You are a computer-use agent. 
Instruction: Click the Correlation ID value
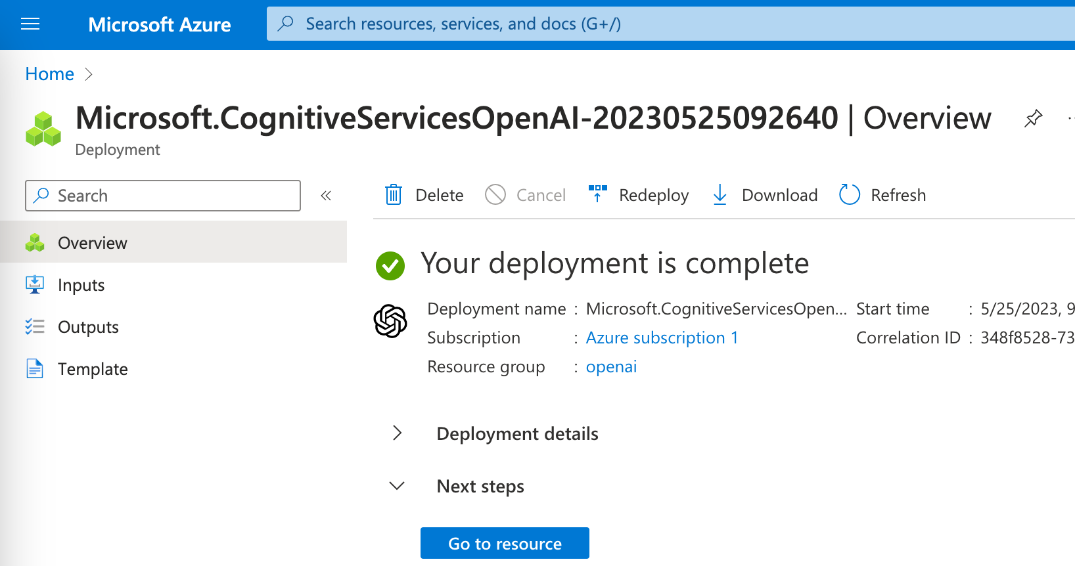click(1028, 337)
